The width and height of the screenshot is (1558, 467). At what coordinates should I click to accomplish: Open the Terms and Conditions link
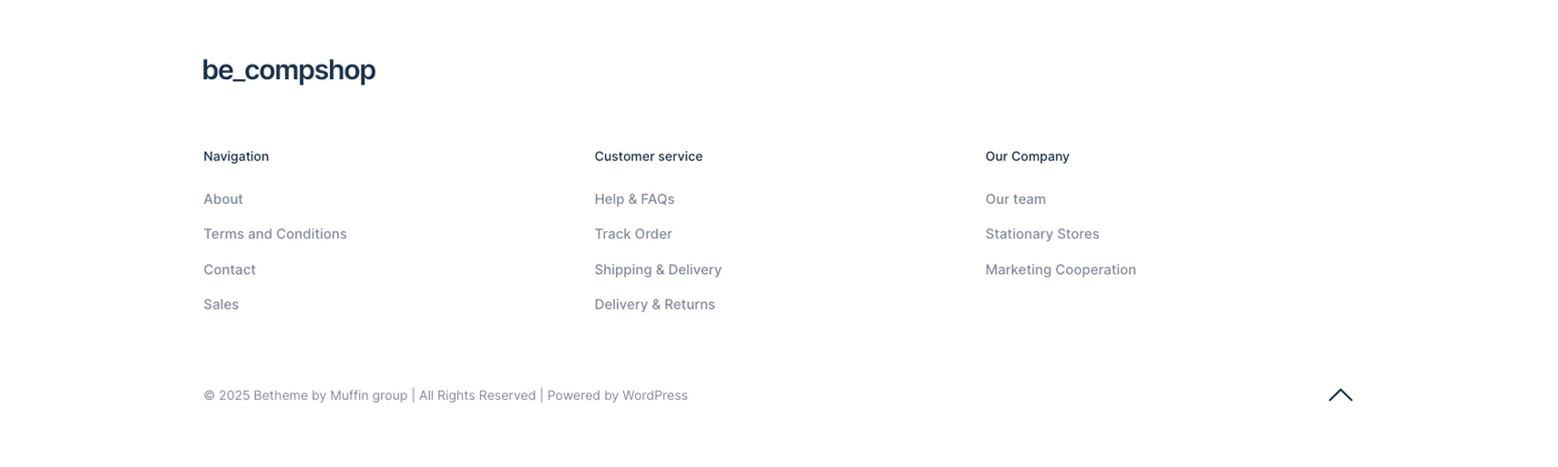pyautogui.click(x=275, y=234)
